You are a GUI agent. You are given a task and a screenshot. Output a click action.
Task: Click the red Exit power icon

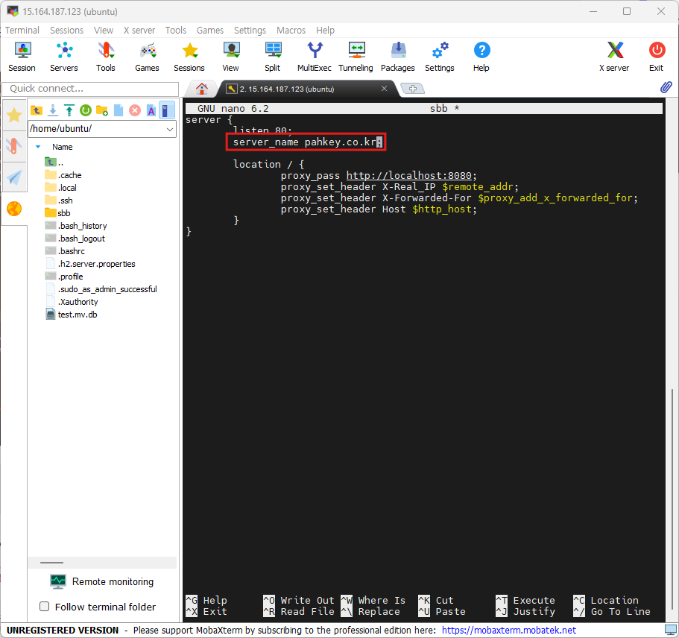[657, 57]
